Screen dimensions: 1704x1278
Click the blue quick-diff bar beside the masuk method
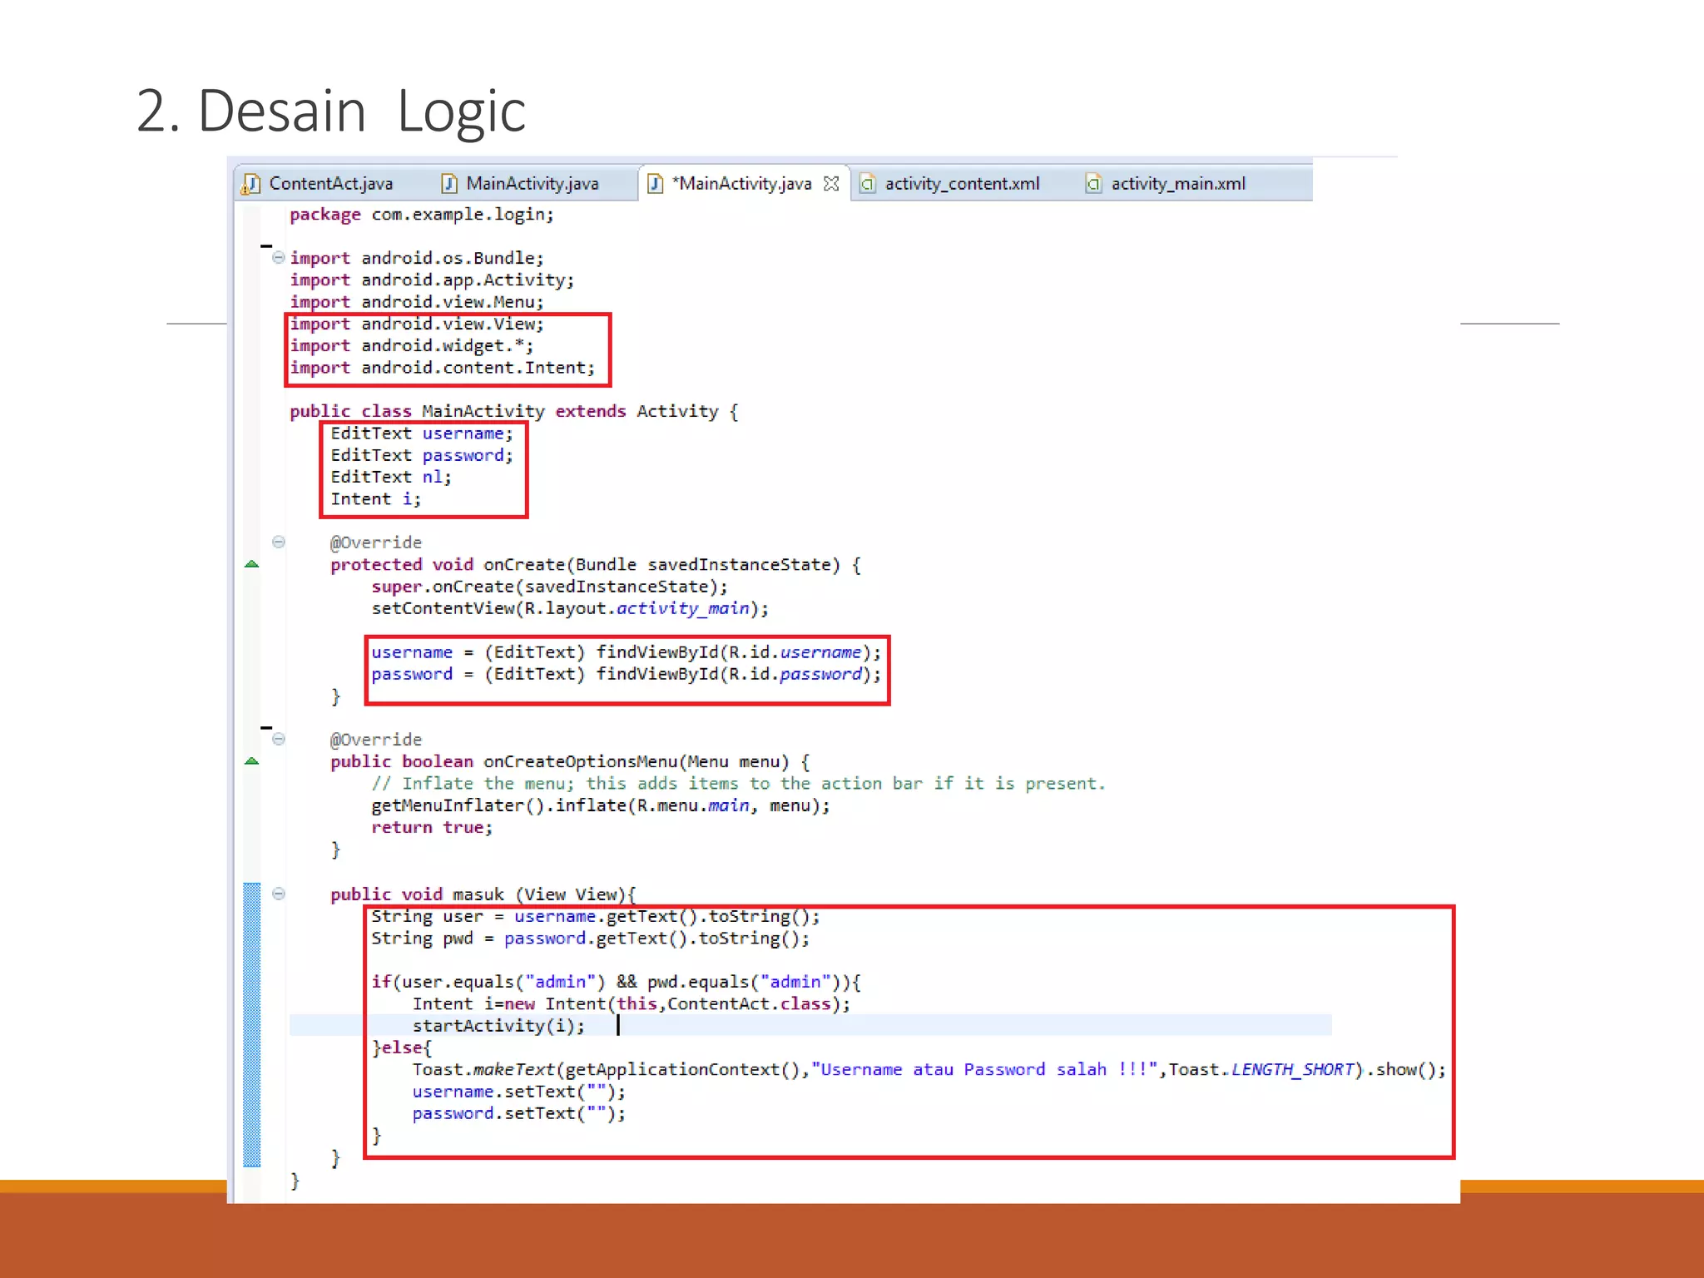(252, 1023)
